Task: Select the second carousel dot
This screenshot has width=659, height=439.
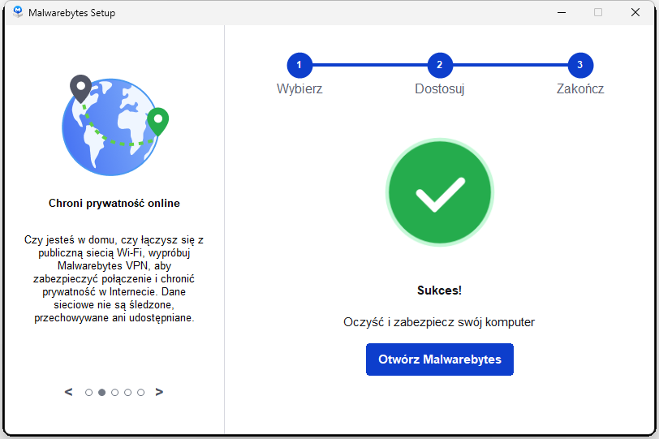Action: 101,393
